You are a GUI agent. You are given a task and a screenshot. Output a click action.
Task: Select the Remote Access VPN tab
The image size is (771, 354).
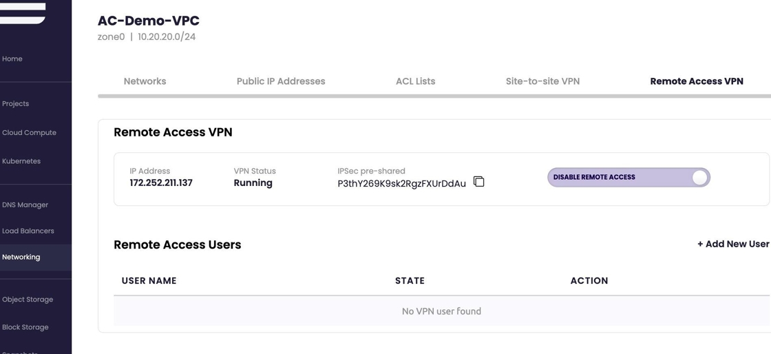click(696, 81)
